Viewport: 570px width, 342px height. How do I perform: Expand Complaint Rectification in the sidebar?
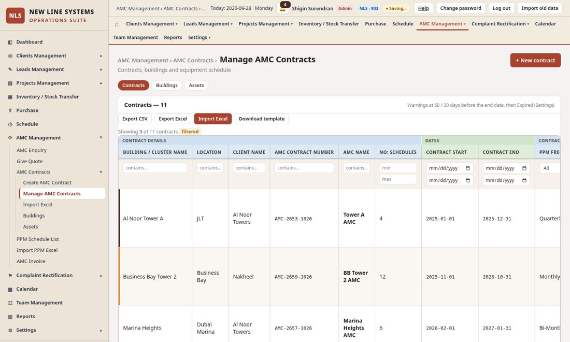point(101,276)
